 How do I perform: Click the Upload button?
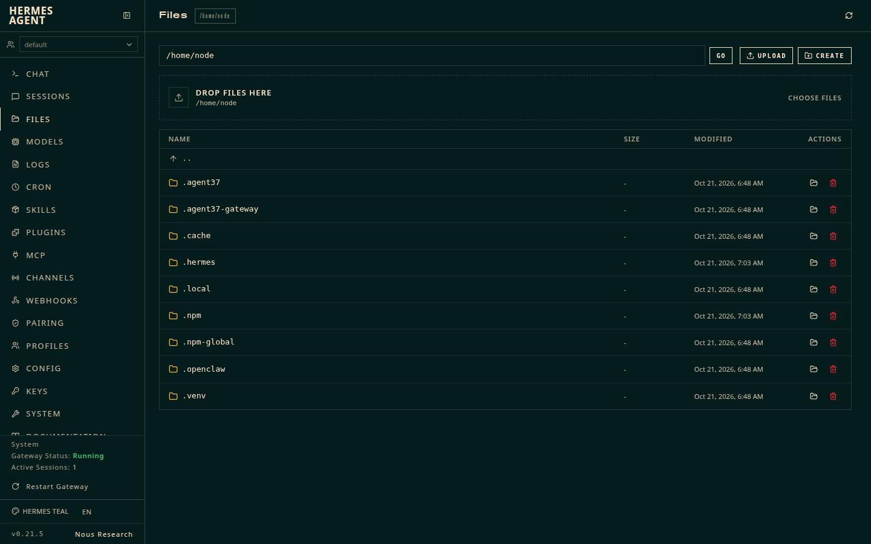(x=766, y=56)
